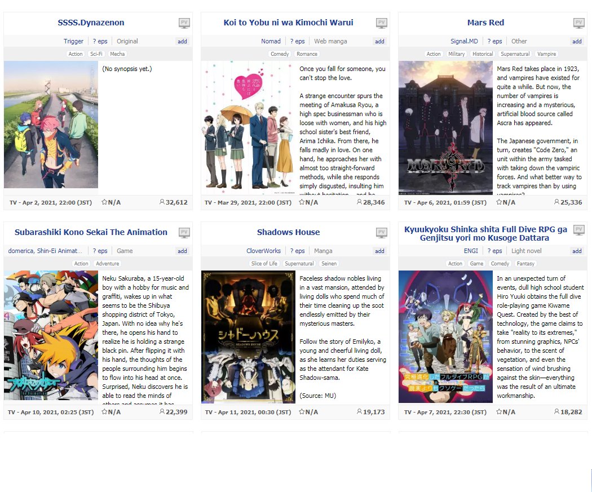Play the PV for Kyuukyoku Shinka Full Dive RPG
The image size is (592, 492).
pos(579,230)
